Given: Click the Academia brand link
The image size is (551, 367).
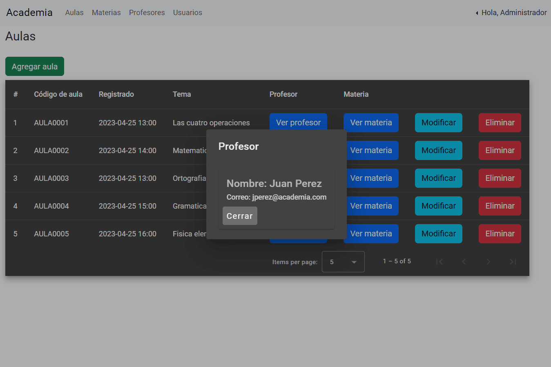Looking at the screenshot, I should pos(29,13).
